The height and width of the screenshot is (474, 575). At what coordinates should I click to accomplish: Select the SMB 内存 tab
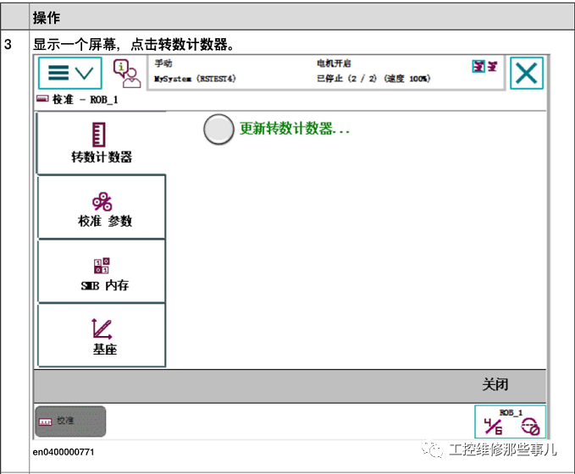click(102, 271)
